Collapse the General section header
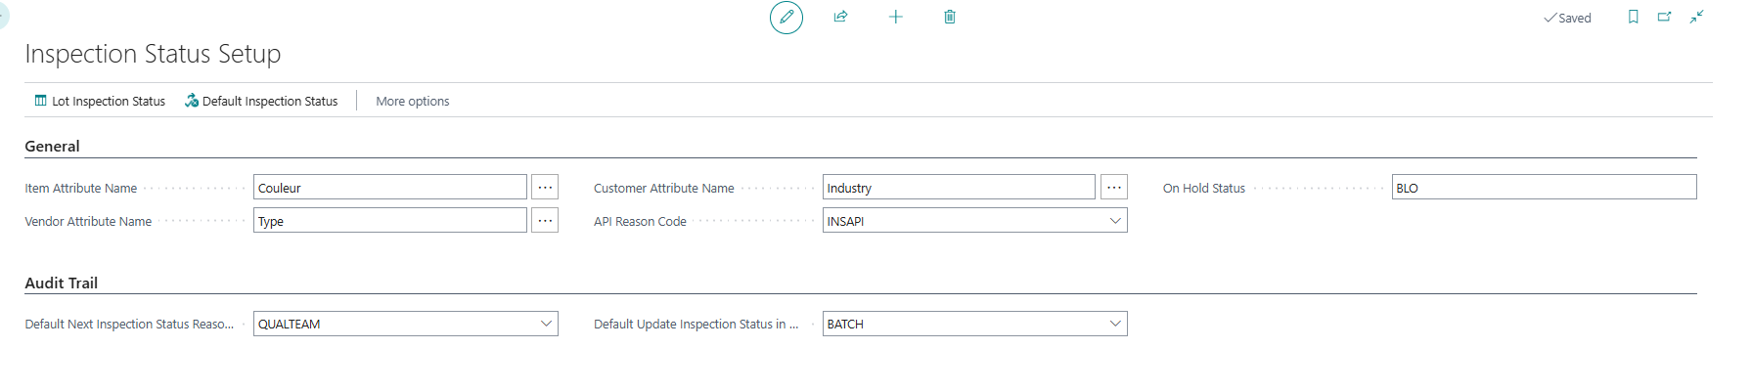 [x=53, y=147]
